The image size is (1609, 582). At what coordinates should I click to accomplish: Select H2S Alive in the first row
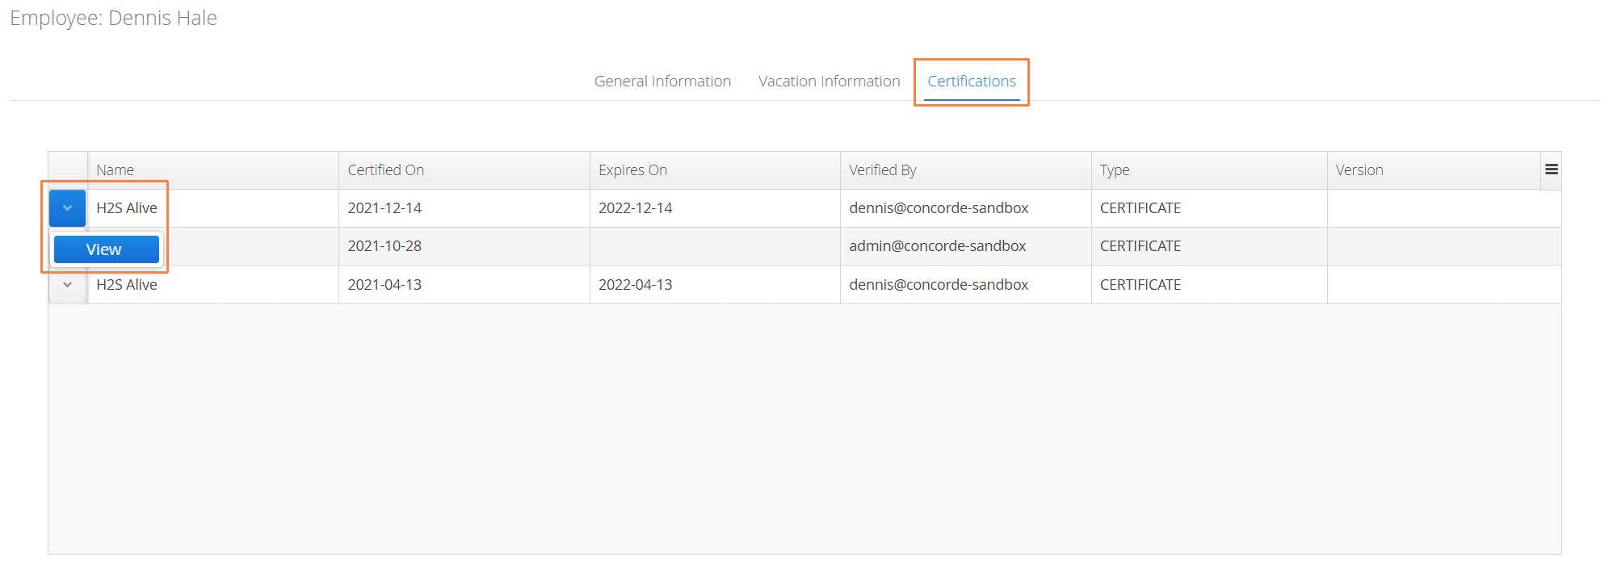coord(127,208)
